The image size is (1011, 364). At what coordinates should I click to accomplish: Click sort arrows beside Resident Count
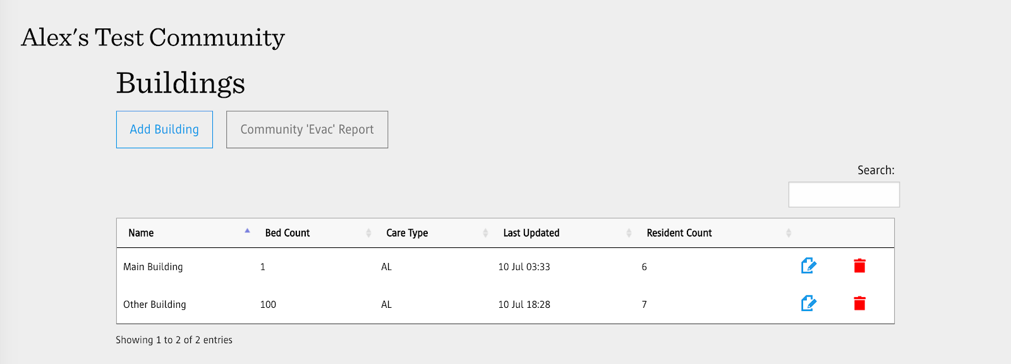pos(789,233)
